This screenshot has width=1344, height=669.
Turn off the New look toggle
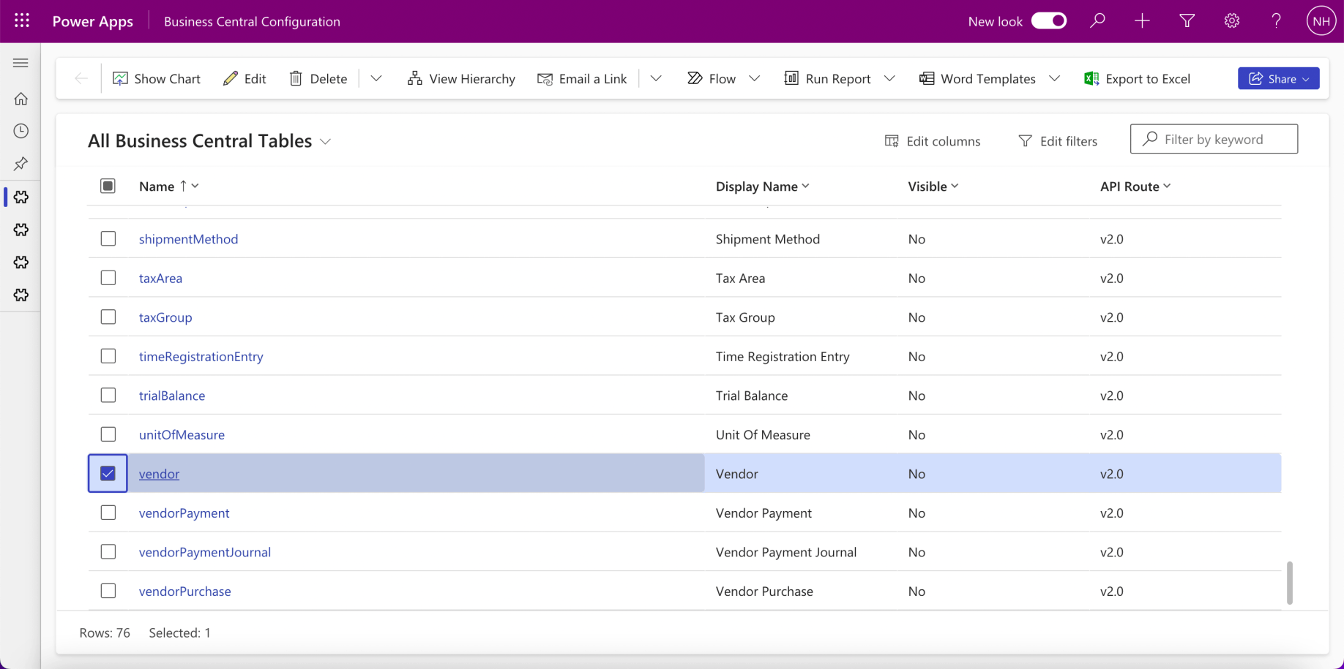[x=1049, y=21]
